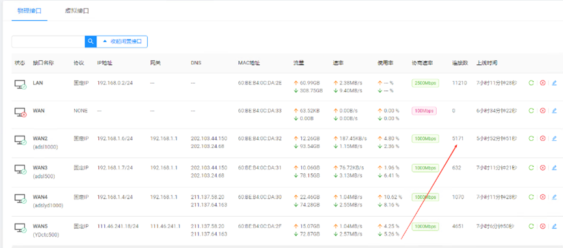The image size is (563, 248).
Task: Edit the WAN2 interface pencil icon
Action: [554, 138]
